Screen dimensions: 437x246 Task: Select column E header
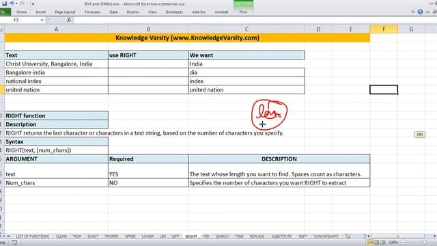[x=351, y=29]
